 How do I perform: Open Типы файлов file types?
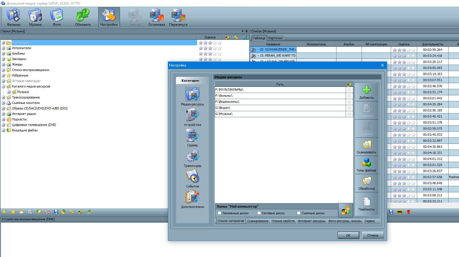[x=367, y=165]
